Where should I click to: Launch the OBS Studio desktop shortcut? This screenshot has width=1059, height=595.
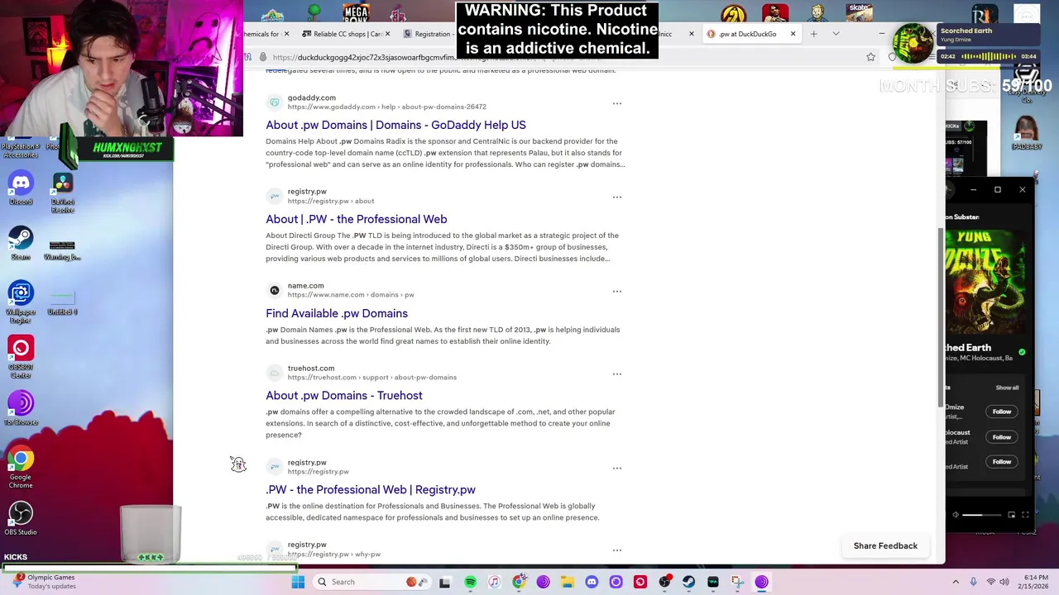click(x=21, y=517)
